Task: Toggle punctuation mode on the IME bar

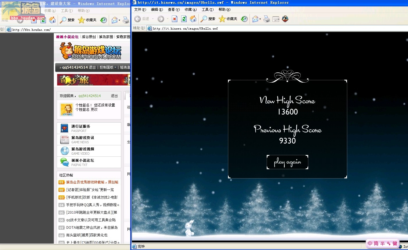Action: pyautogui.click(x=389, y=244)
